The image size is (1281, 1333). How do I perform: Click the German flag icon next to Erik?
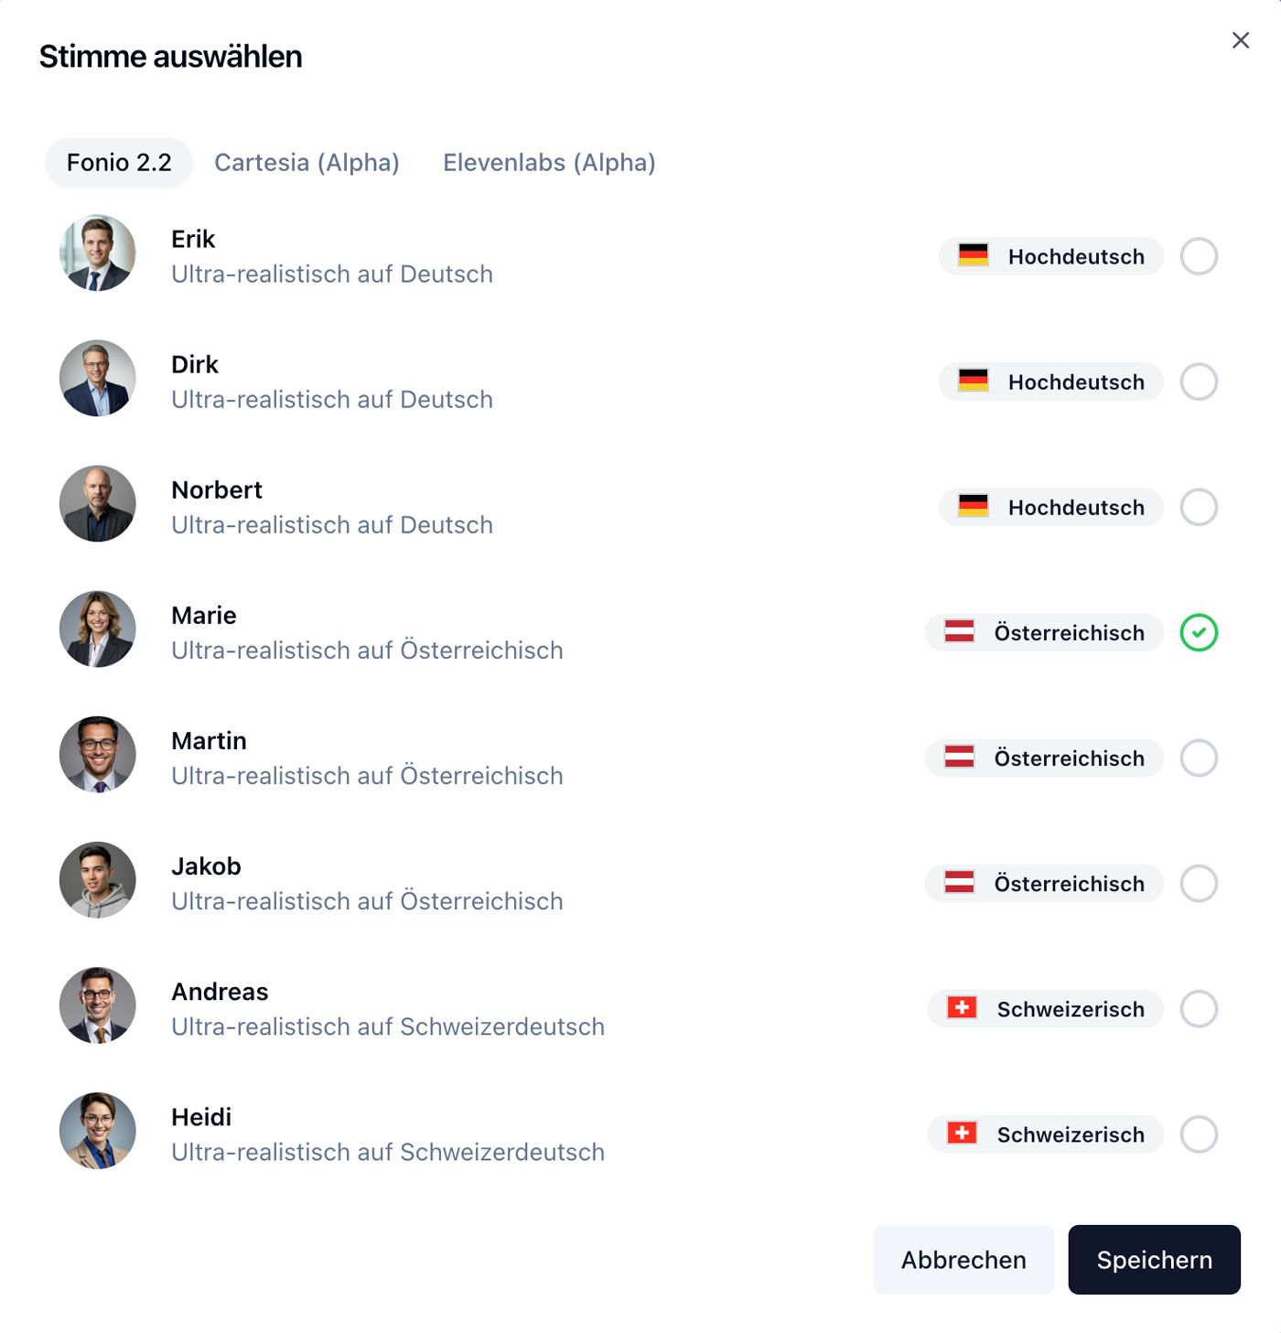pyautogui.click(x=974, y=256)
